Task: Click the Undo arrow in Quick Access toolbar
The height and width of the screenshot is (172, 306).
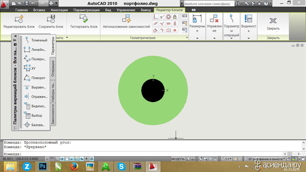Action: [x=33, y=3]
